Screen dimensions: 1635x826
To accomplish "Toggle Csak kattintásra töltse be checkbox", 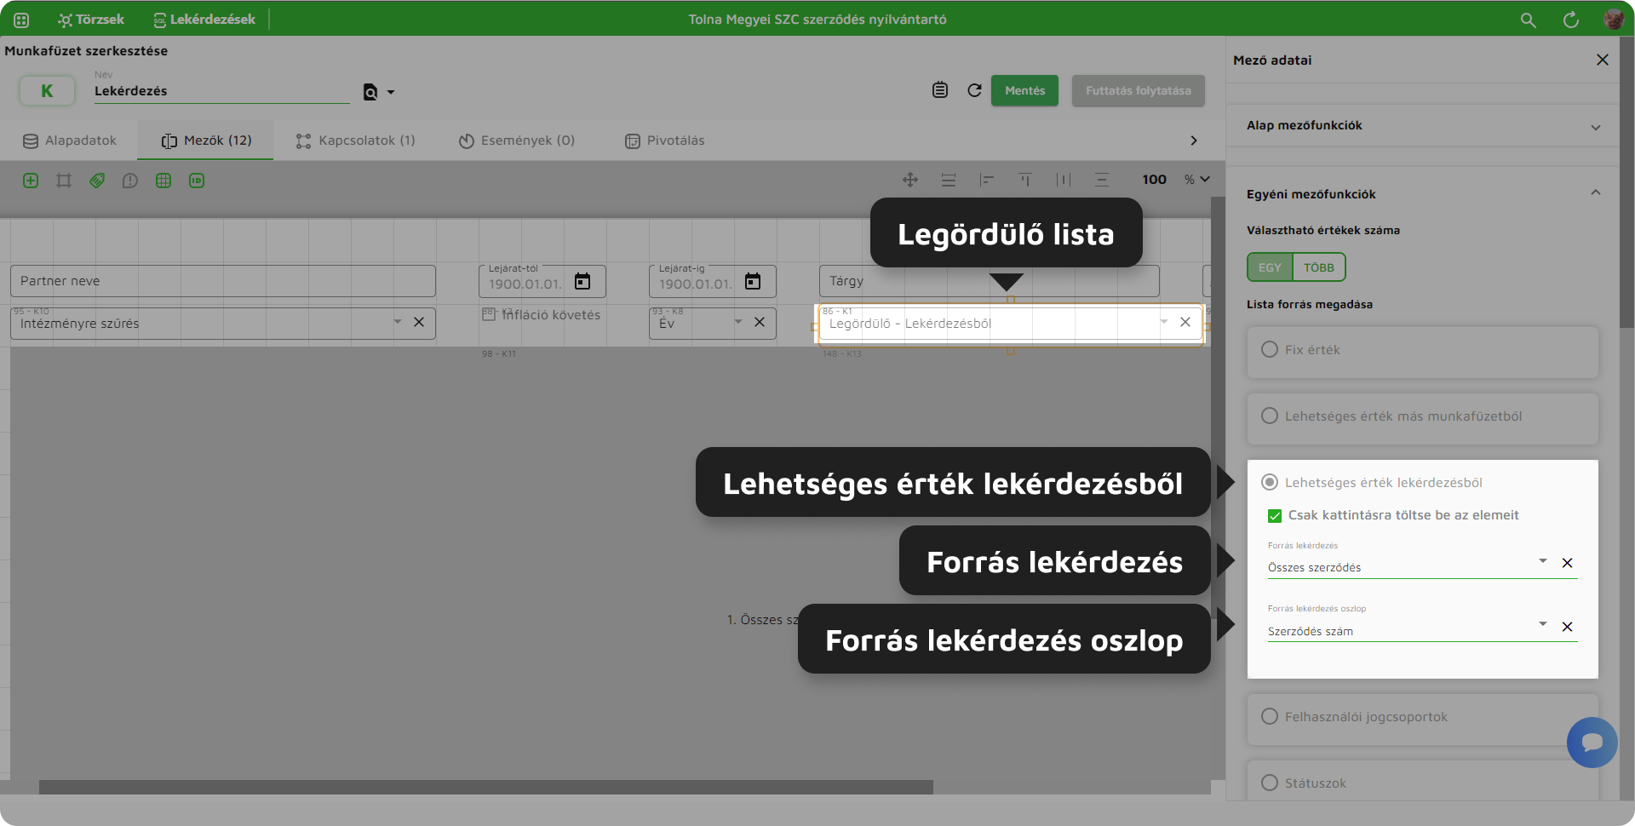I will (1275, 515).
